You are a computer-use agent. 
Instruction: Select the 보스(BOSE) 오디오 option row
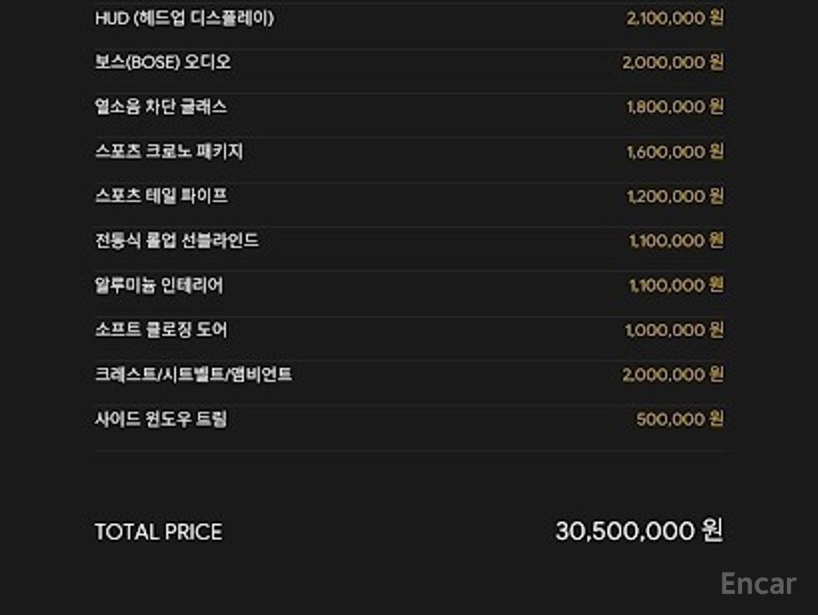tap(163, 63)
